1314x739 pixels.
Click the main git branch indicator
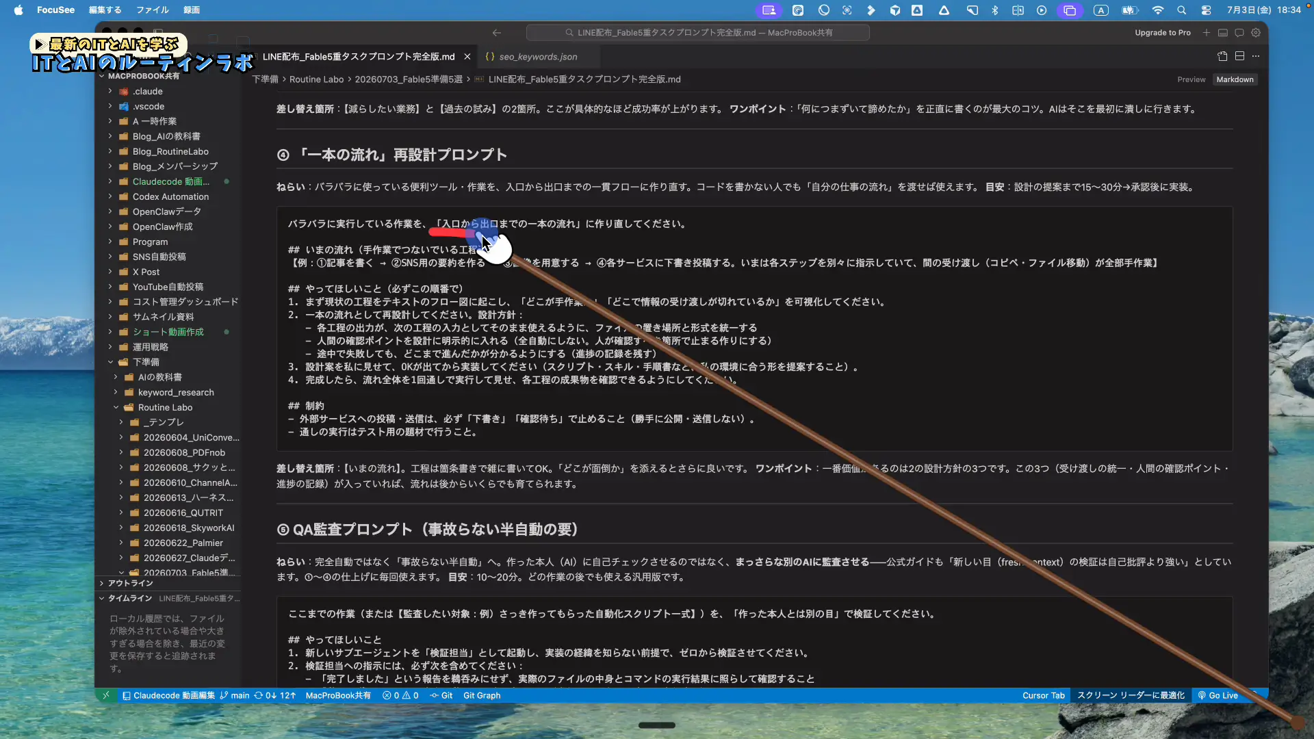click(x=235, y=695)
